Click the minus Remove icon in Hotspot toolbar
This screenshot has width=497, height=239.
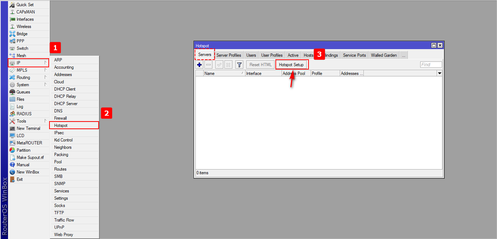[208, 65]
